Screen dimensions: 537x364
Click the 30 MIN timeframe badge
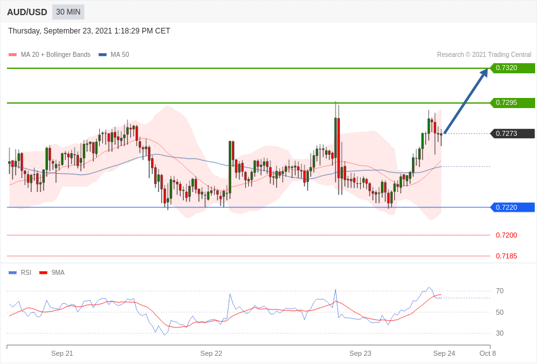click(x=68, y=12)
